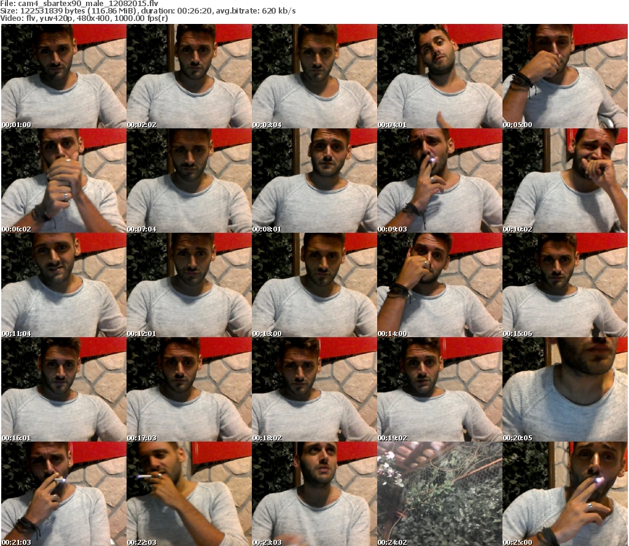Open the thumbnail stamped 00:15:06
The width and height of the screenshot is (629, 546).
click(x=565, y=285)
